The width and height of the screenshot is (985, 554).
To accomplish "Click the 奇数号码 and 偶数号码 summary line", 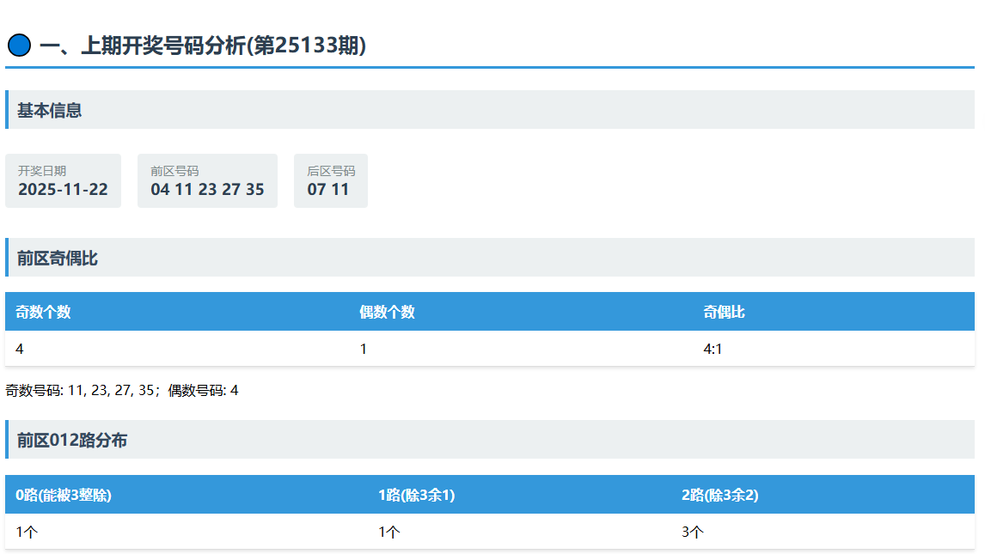I will (x=122, y=391).
